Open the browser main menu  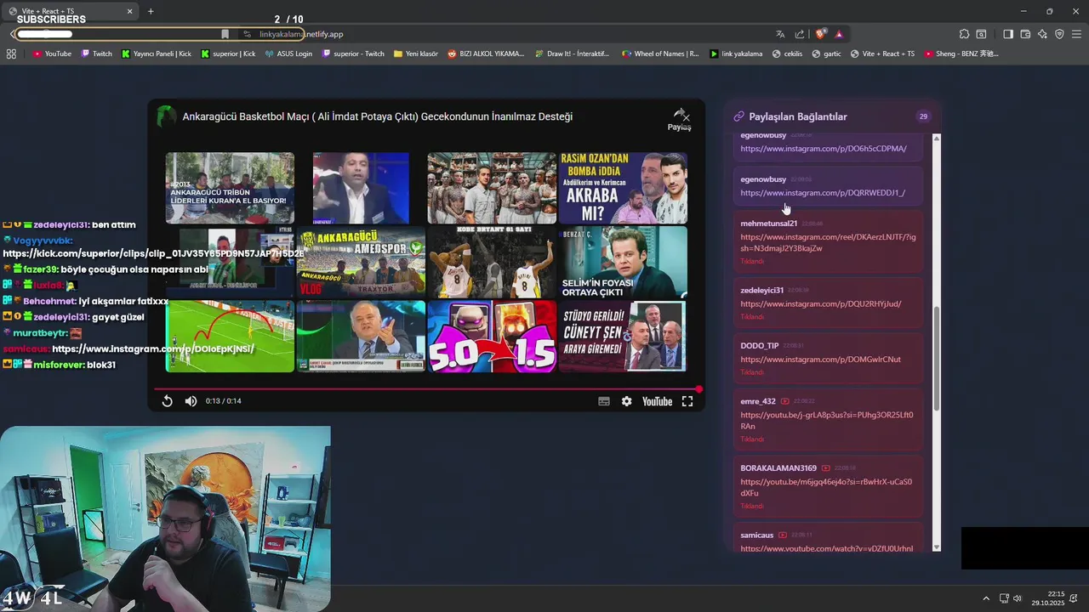1077,34
